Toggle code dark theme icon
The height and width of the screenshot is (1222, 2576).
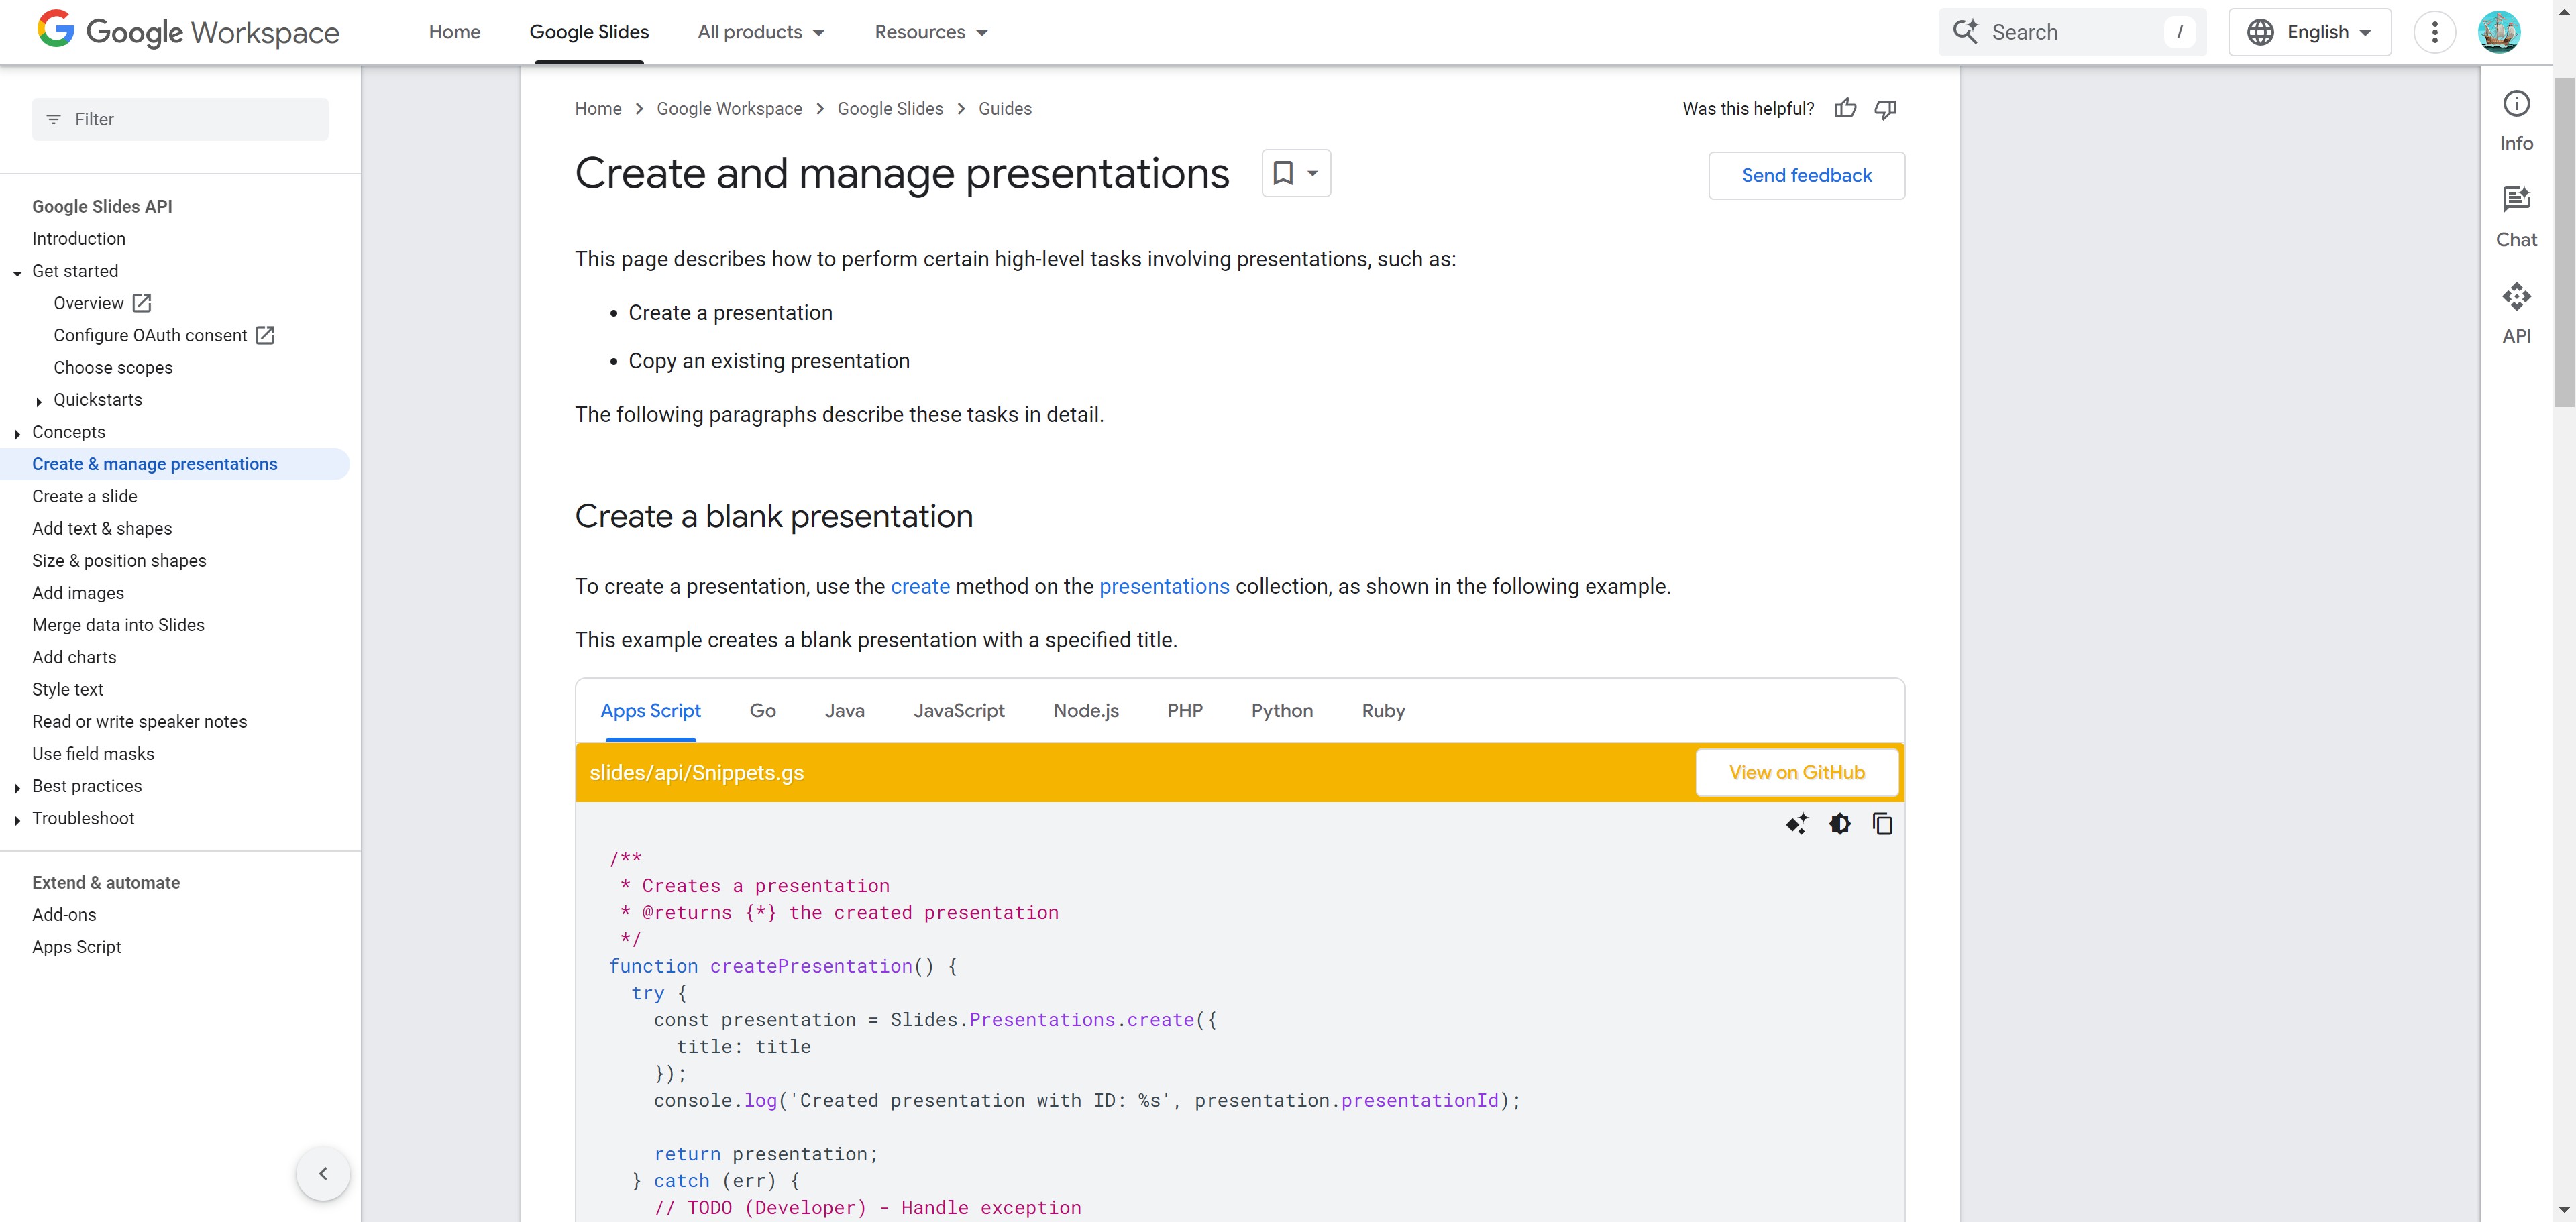point(1840,824)
